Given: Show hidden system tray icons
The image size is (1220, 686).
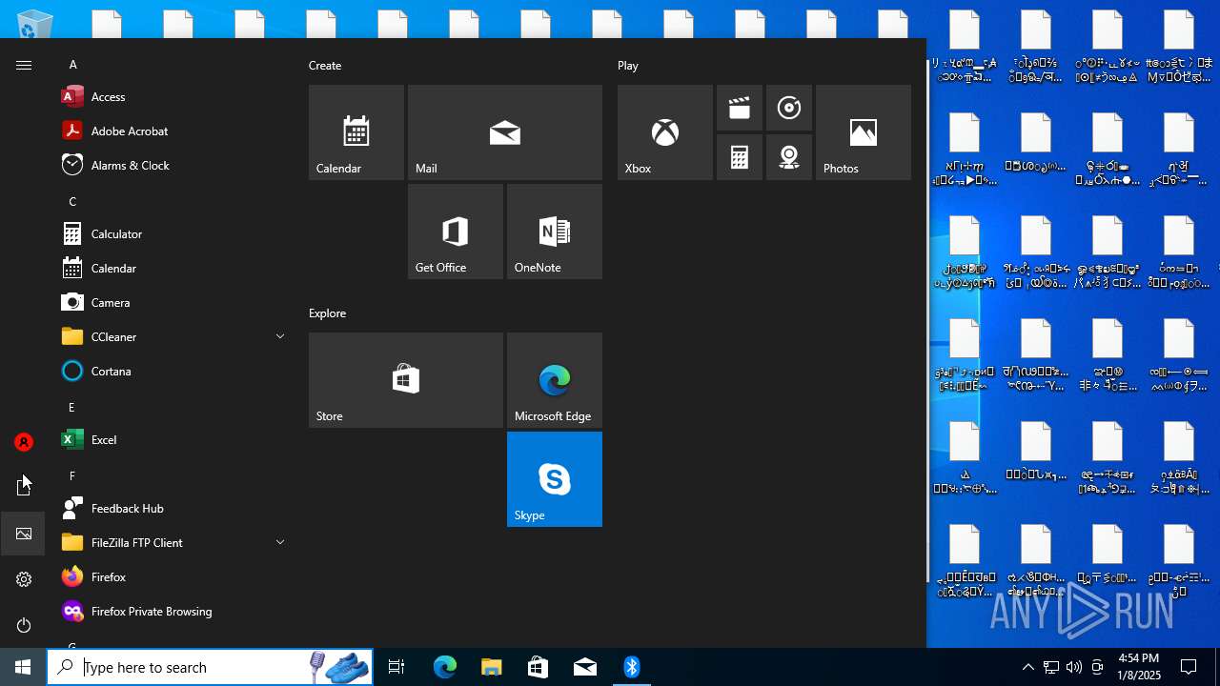Looking at the screenshot, I should (1027, 667).
